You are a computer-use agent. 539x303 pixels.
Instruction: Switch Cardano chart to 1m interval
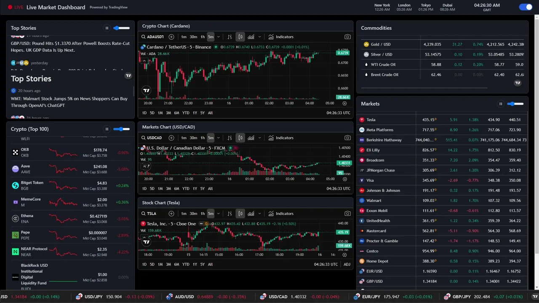click(184, 37)
